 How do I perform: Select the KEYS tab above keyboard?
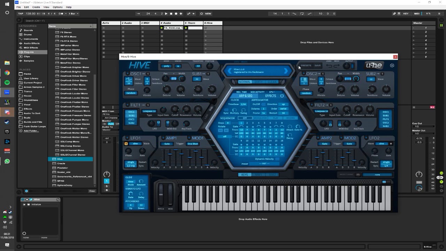(245, 175)
